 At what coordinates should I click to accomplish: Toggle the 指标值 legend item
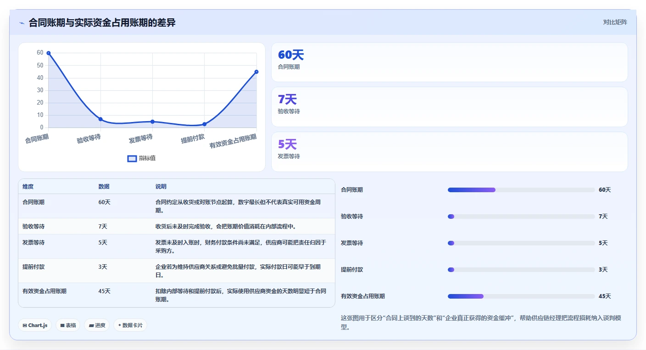coord(141,158)
